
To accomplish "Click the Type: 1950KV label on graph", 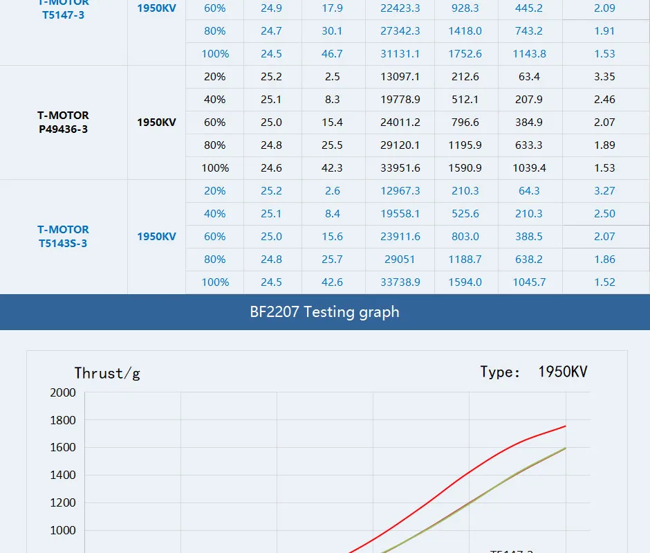I will (x=532, y=372).
